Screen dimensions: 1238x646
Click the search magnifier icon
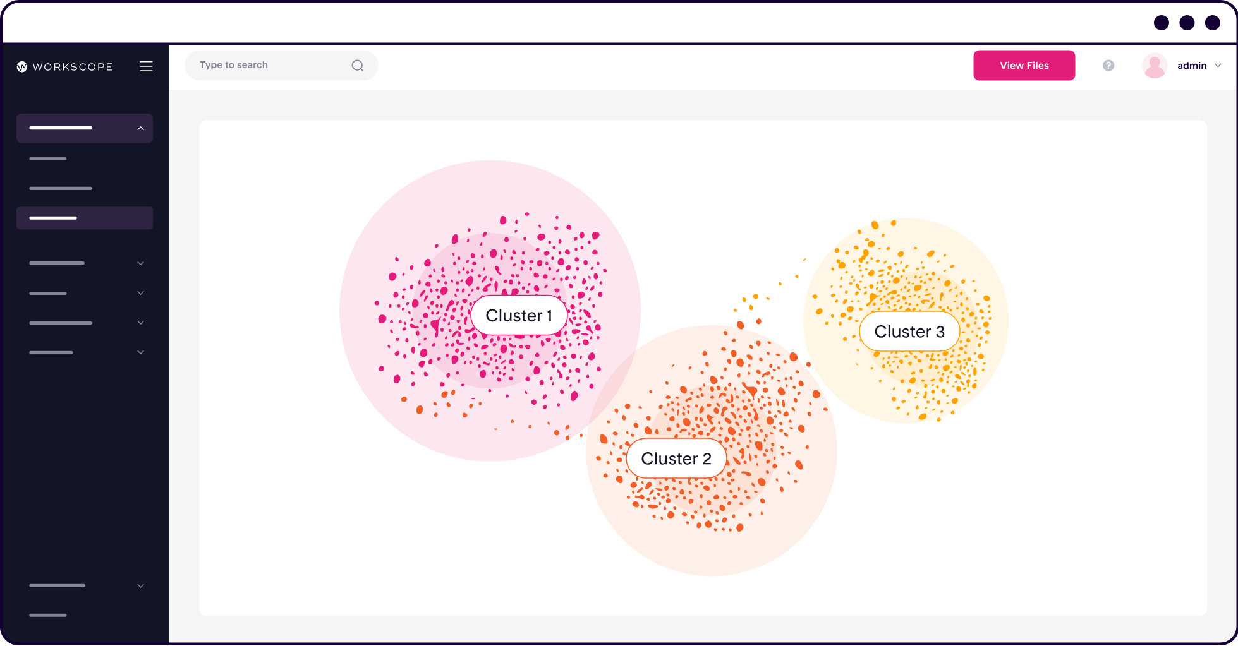pos(358,66)
